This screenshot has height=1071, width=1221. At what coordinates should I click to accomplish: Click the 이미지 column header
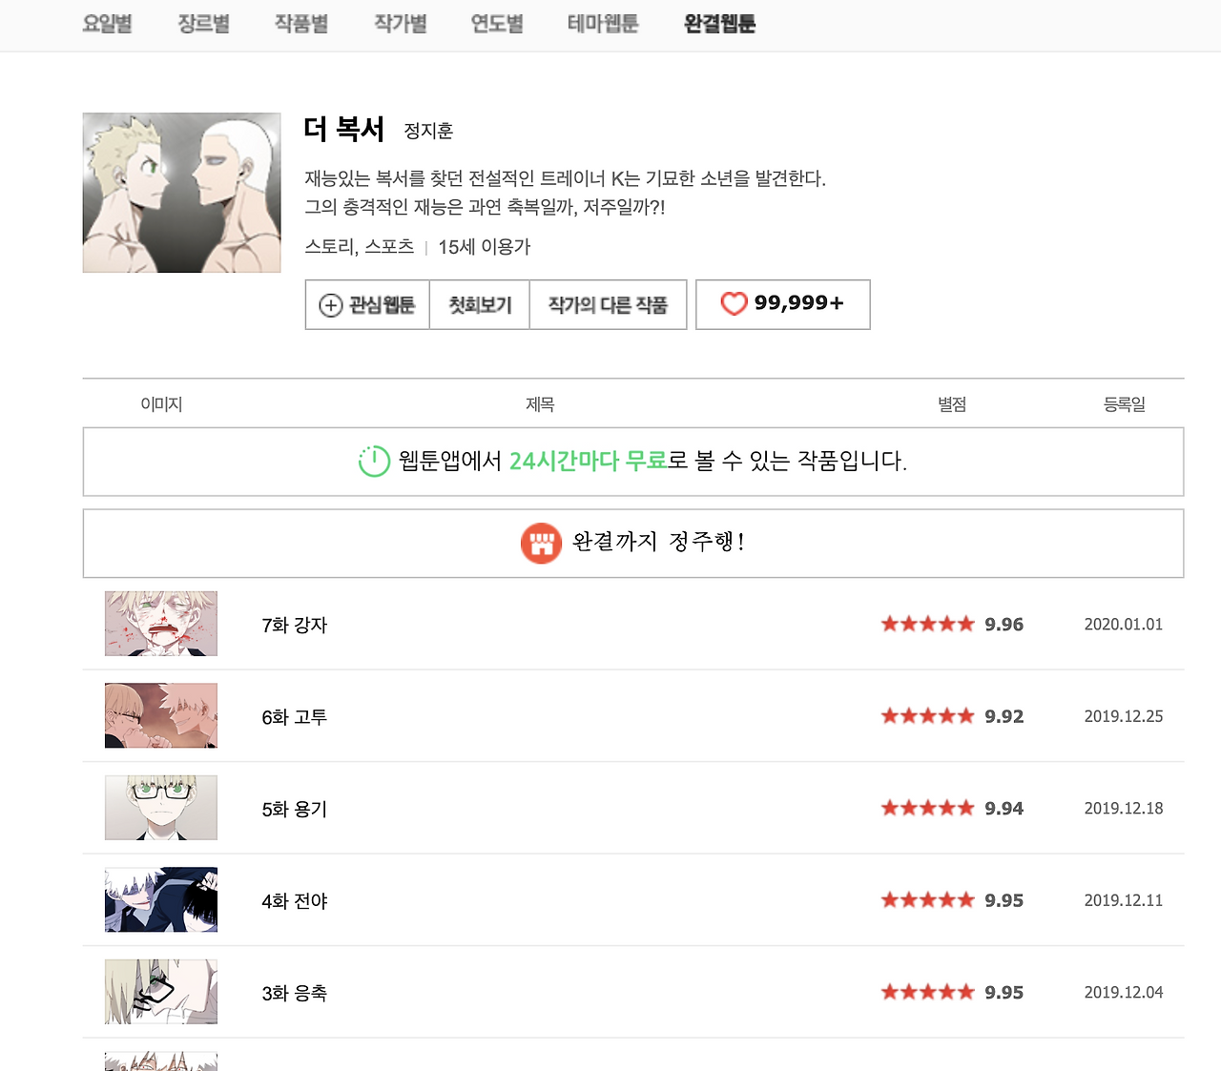pos(161,404)
